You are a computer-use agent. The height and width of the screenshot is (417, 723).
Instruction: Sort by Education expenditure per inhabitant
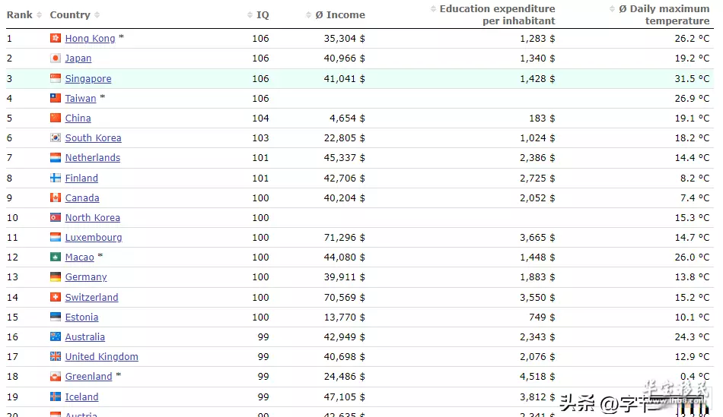tap(497, 15)
